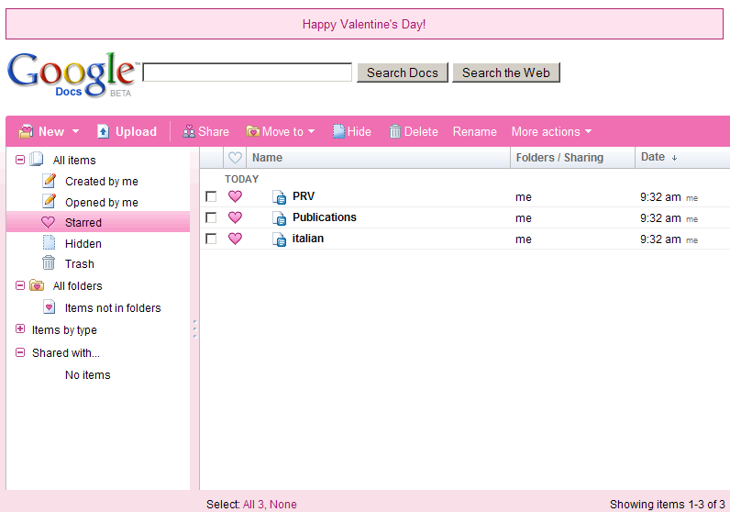Open the Trash view

pyautogui.click(x=80, y=264)
